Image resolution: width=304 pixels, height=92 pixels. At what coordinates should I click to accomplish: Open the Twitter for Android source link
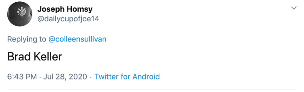point(127,76)
